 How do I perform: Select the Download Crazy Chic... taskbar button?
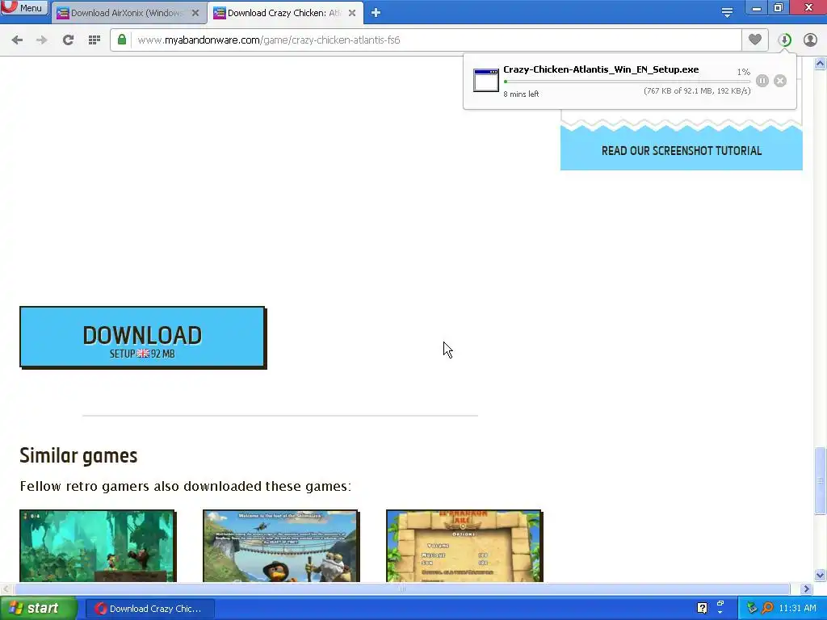[149, 609]
